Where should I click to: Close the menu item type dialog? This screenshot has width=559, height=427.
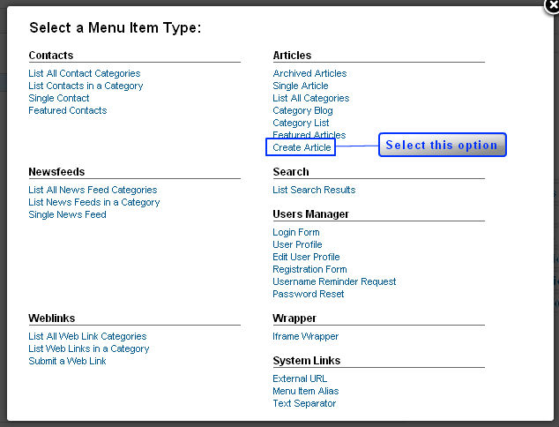[552, 5]
